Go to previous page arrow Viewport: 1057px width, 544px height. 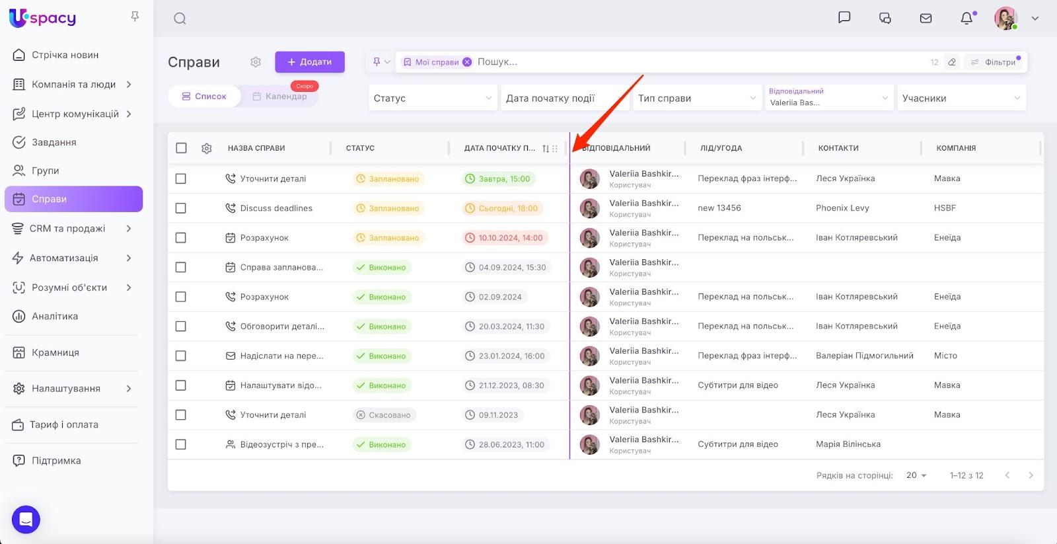tap(1007, 475)
